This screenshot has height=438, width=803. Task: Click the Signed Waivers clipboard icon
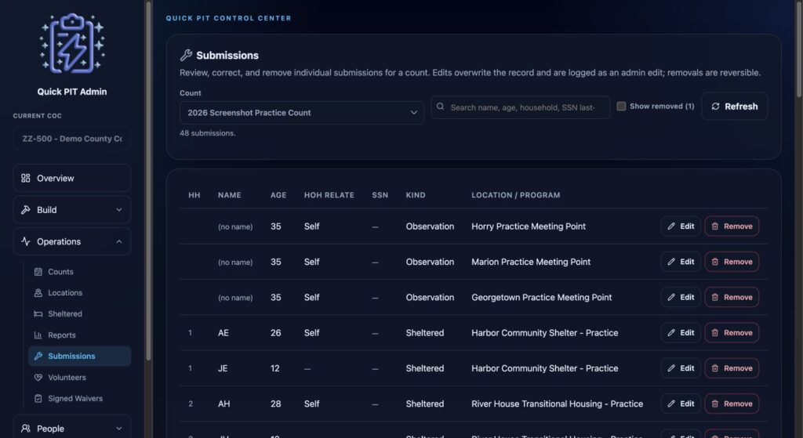coord(38,399)
